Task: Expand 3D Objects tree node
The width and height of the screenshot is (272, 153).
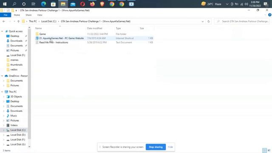Action: pos(4,96)
